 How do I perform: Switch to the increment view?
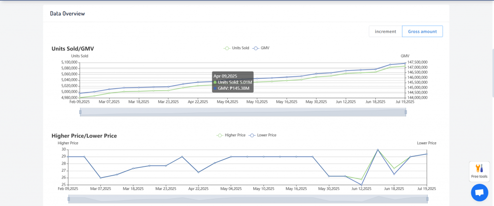[385, 31]
